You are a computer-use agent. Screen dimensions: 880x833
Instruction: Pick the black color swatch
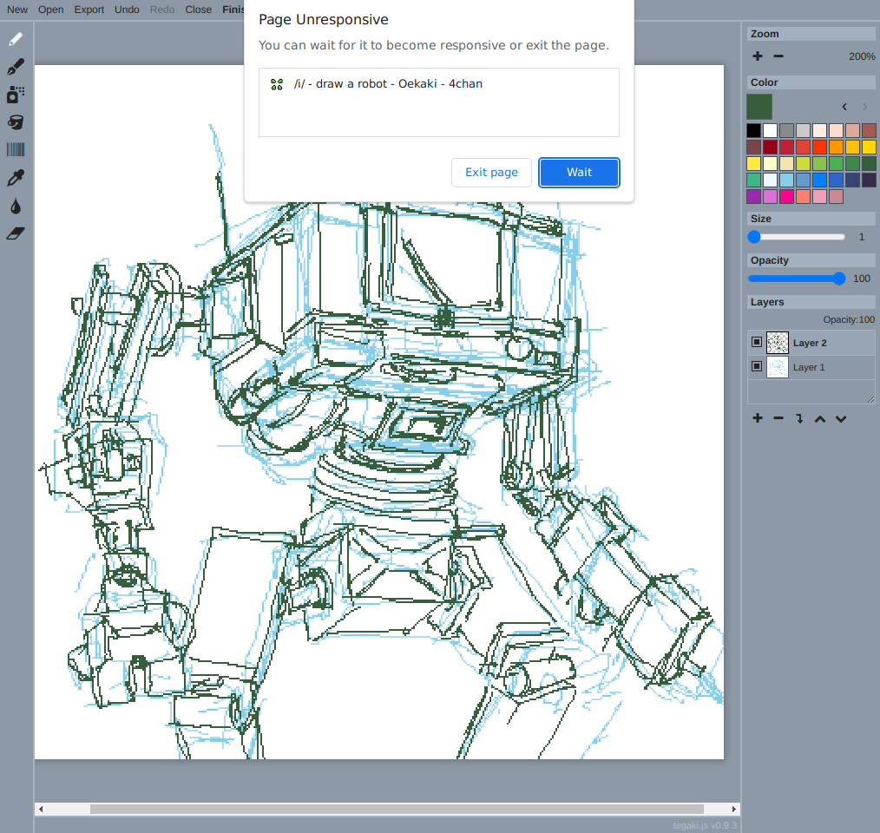click(753, 131)
